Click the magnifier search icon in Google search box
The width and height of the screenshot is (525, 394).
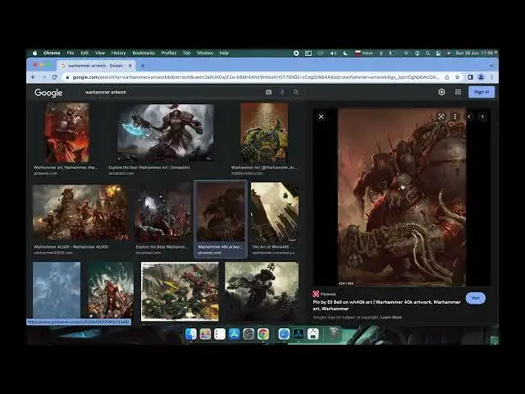296,92
